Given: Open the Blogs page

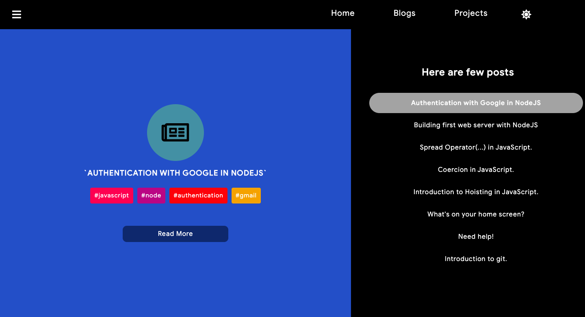Looking at the screenshot, I should click(x=405, y=13).
